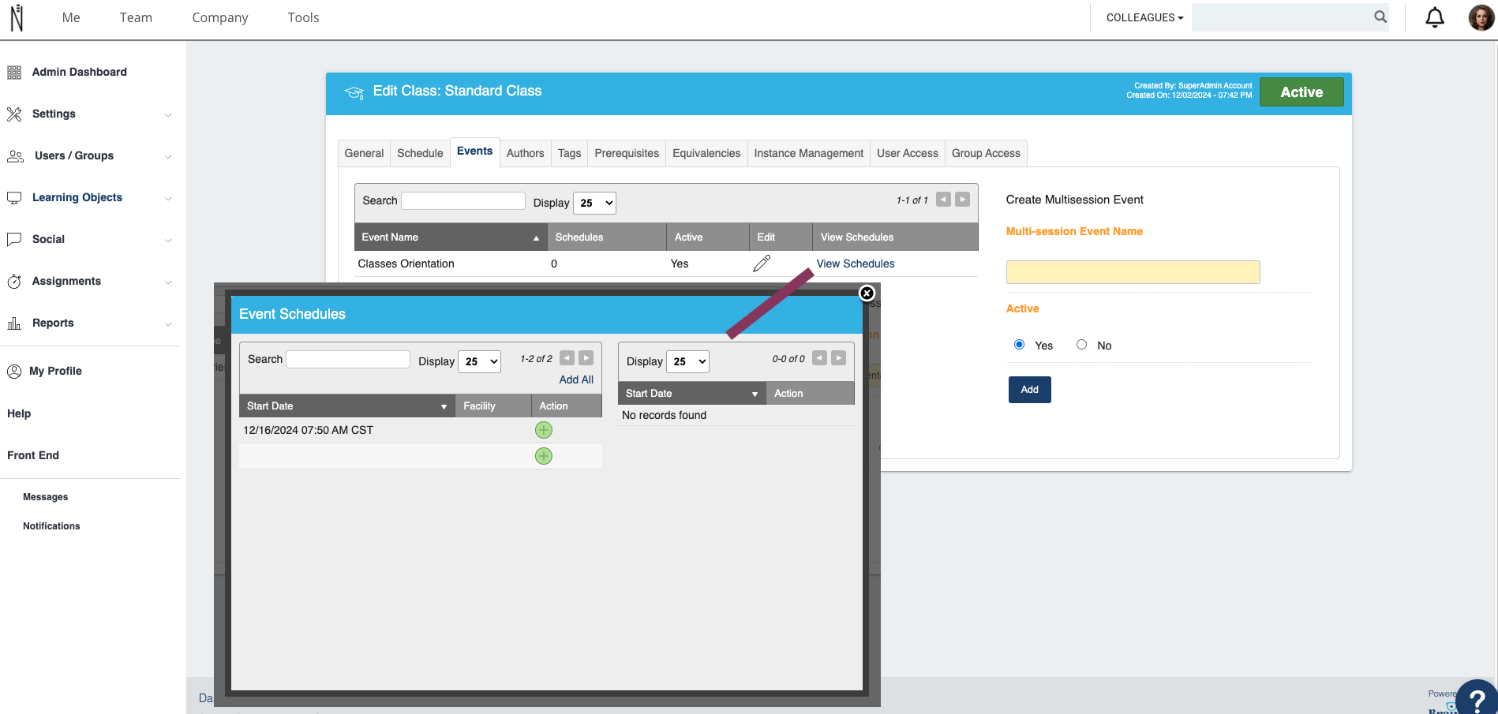Click the green Active status button
1498x714 pixels.
click(1301, 92)
